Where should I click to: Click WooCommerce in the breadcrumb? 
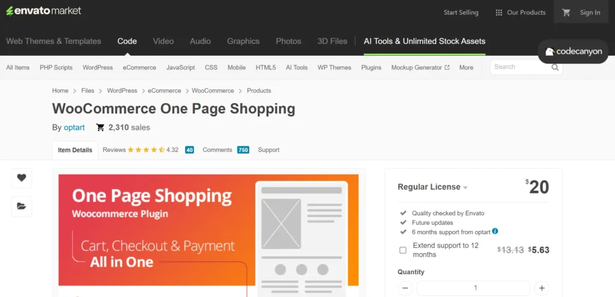[213, 91]
